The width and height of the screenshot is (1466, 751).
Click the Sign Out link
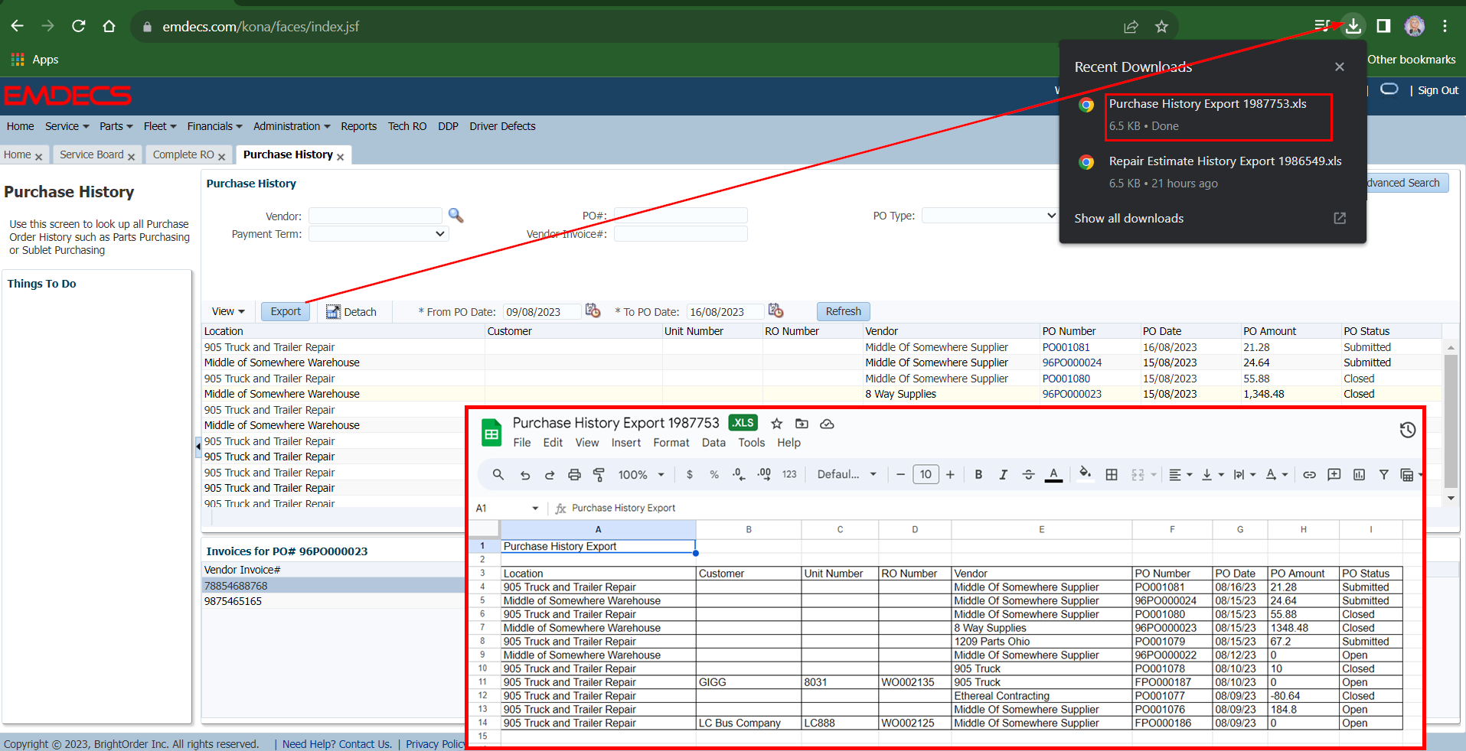pos(1438,90)
